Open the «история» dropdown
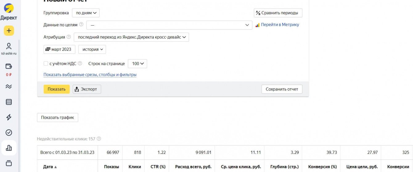 coord(92,49)
